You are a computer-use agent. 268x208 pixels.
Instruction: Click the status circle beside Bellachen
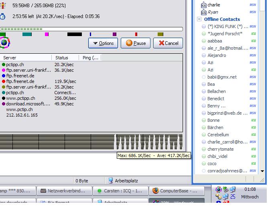click(x=203, y=91)
